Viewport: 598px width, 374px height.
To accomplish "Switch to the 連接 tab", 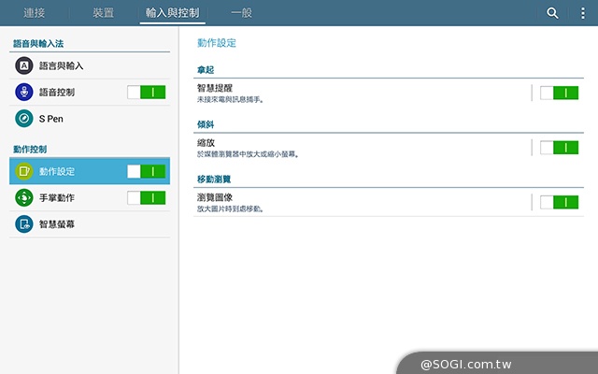I will [35, 13].
